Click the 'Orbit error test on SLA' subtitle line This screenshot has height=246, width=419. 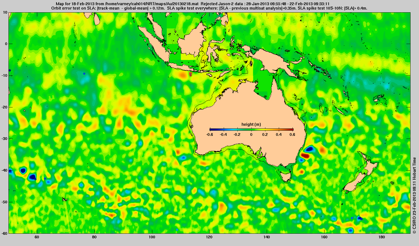(209, 8)
